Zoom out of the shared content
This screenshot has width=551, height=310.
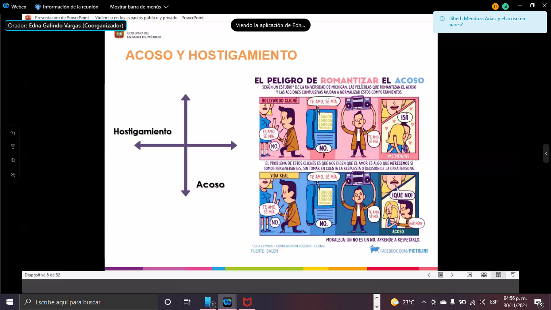pyautogui.click(x=13, y=175)
